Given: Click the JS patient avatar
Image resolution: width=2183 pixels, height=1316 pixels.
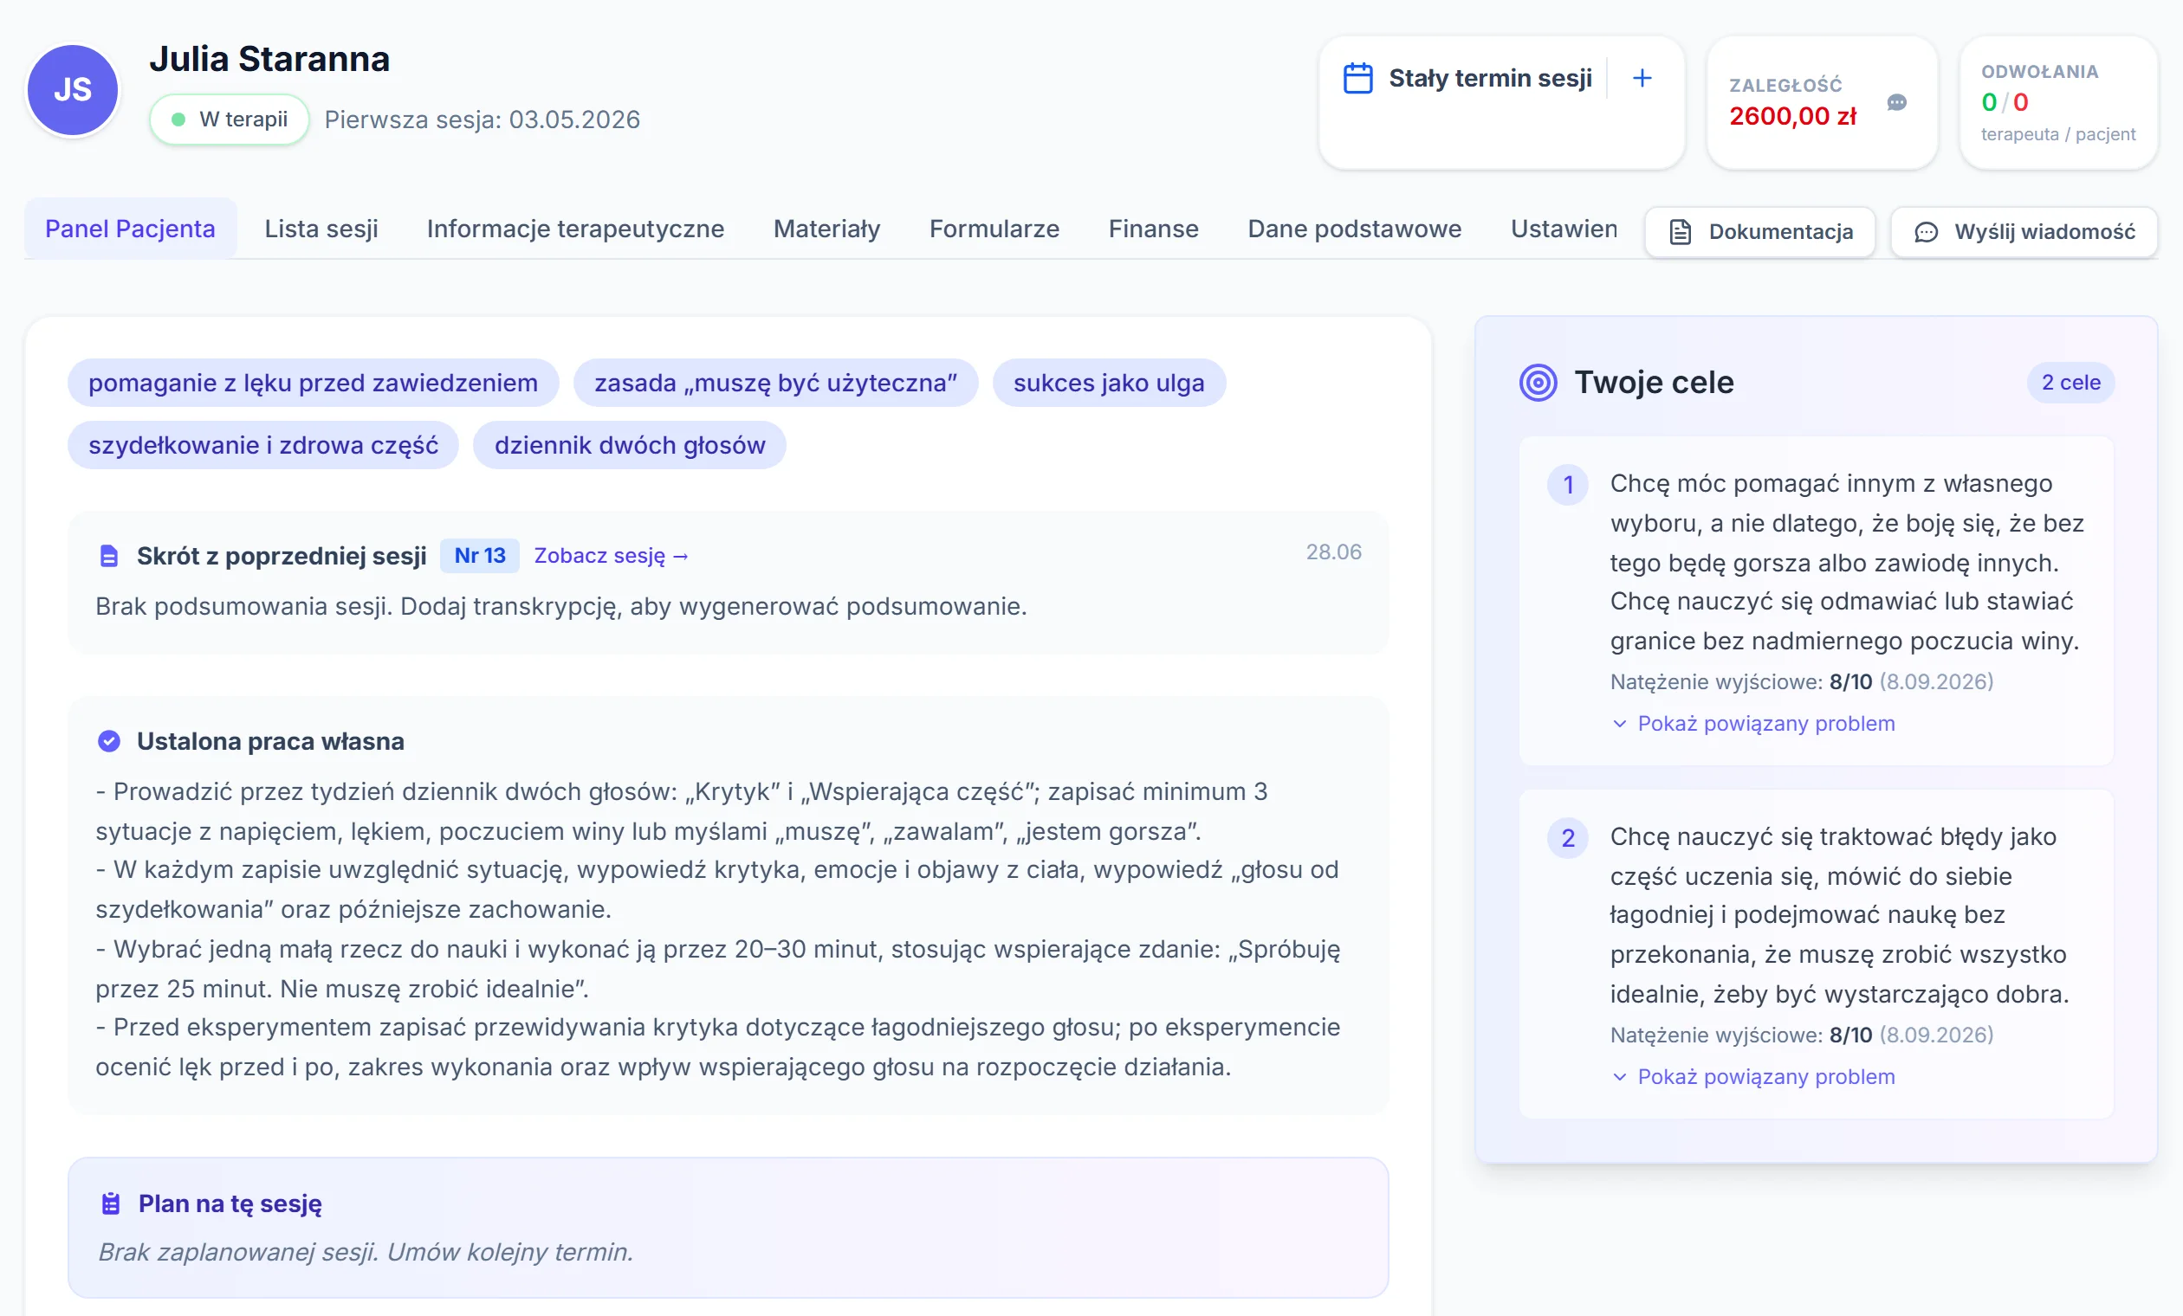Looking at the screenshot, I should pyautogui.click(x=73, y=90).
